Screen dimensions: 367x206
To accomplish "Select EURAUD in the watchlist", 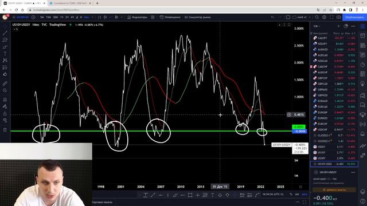I will [x=334, y=101].
